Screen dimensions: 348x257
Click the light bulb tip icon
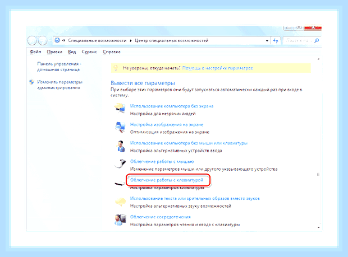coord(116,68)
